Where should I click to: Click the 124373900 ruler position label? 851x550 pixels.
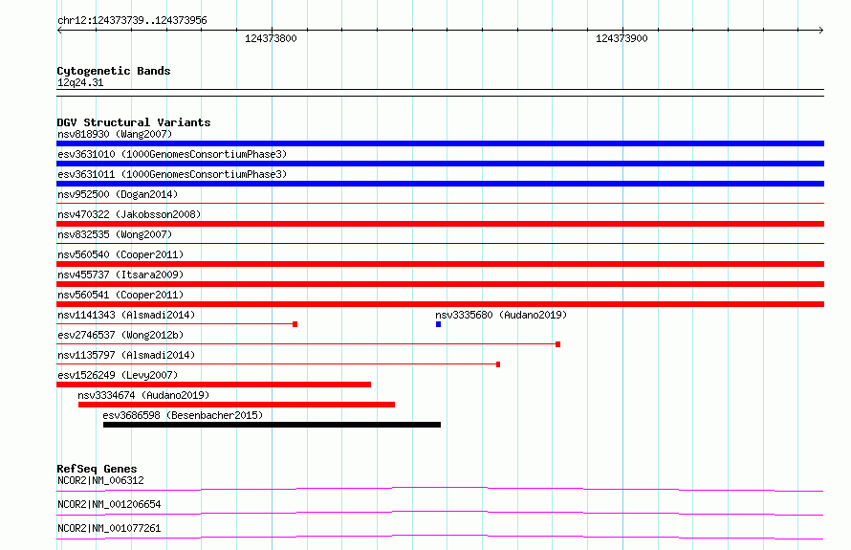[x=622, y=38]
